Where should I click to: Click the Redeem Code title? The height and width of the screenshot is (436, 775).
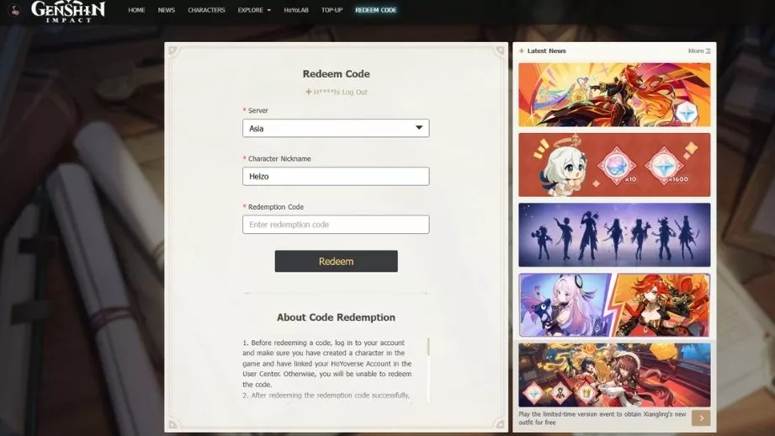pyautogui.click(x=336, y=74)
